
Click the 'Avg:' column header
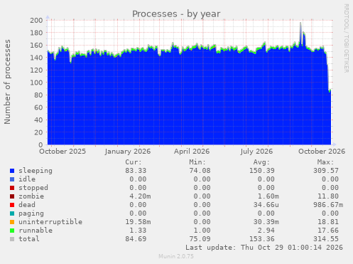261,162
